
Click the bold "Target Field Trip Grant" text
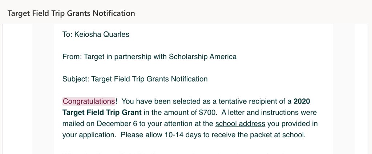(x=102, y=113)
